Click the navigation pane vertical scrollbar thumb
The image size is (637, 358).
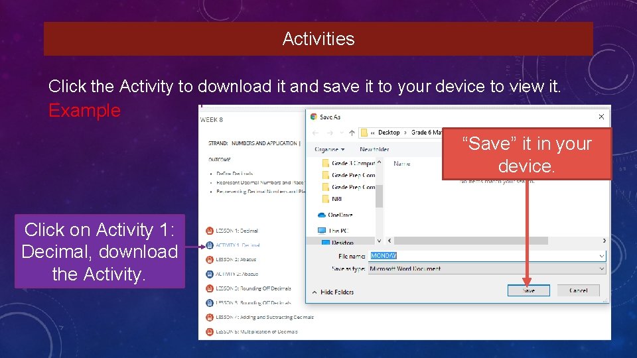click(x=379, y=196)
